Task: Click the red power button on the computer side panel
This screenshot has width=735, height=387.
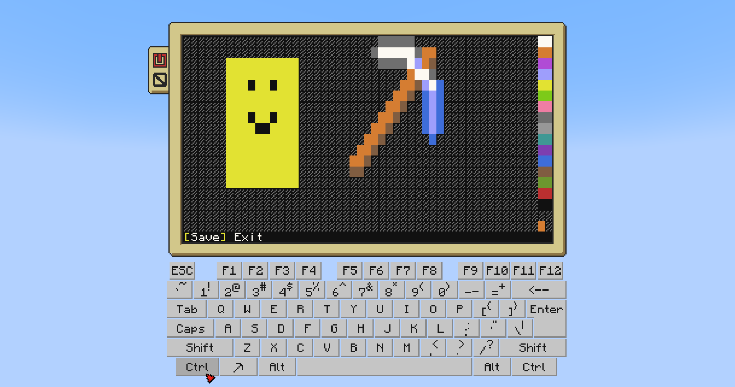Action: coord(160,60)
